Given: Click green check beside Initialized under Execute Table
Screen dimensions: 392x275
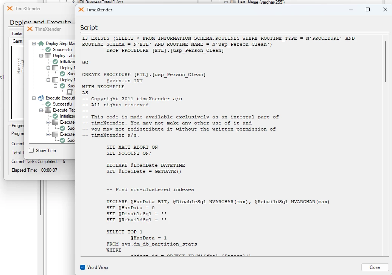Looking at the screenshot, I should [55, 116].
